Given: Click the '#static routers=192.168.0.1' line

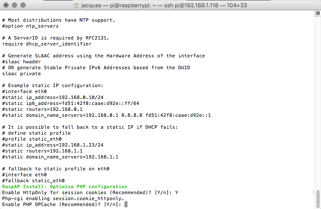Looking at the screenshot, I should (42, 109).
